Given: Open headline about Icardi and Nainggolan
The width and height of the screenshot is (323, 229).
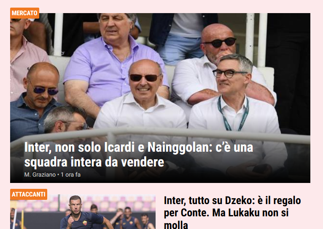Looking at the screenshot, I should (x=138, y=155).
